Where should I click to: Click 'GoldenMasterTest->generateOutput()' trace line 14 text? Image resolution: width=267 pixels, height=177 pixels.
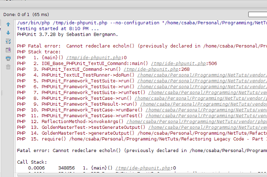88,133
